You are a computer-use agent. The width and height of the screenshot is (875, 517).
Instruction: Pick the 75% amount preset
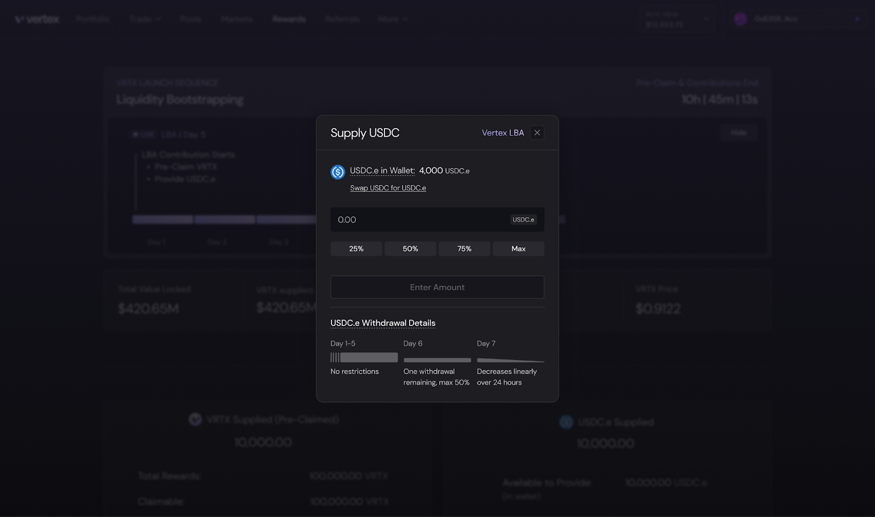[x=464, y=249]
